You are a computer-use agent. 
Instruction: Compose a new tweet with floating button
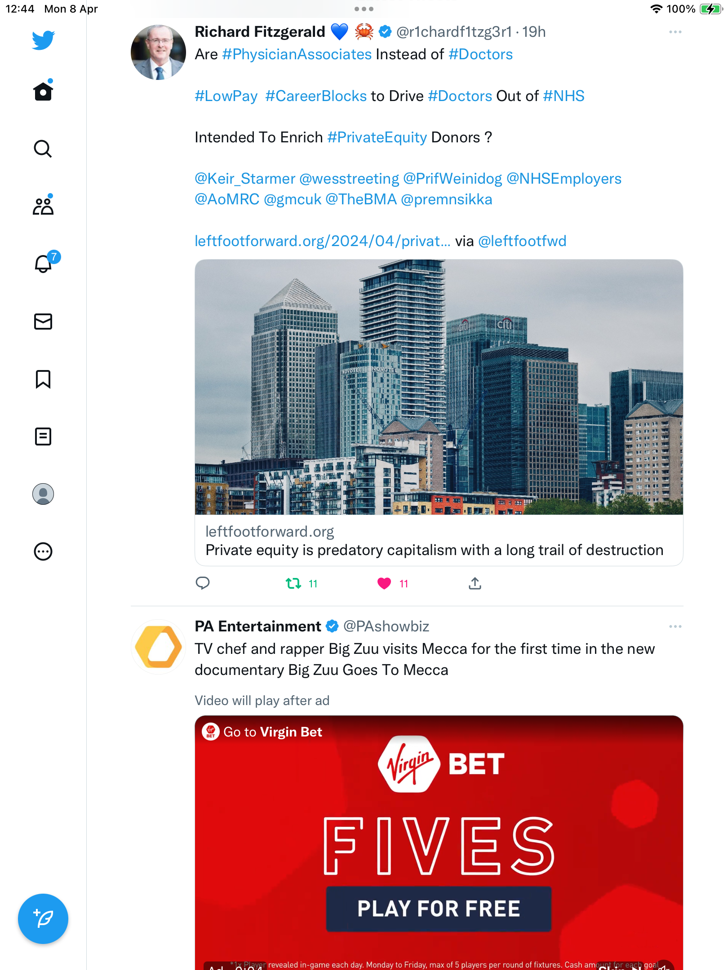[x=43, y=919]
